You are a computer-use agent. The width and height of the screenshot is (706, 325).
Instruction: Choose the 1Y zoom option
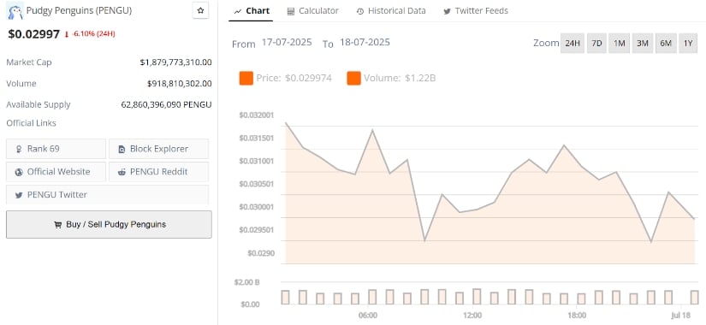click(688, 44)
